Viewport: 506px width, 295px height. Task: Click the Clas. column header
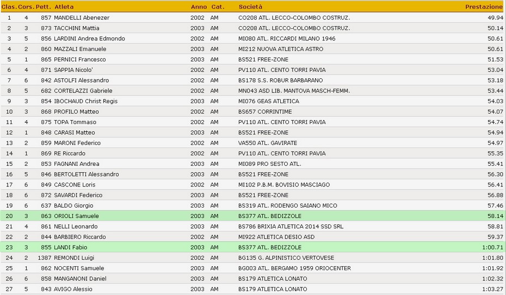9,7
